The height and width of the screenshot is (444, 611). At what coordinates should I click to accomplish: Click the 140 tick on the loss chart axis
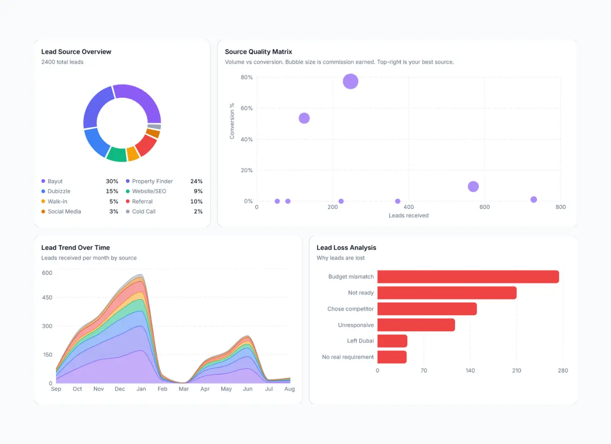tap(470, 370)
